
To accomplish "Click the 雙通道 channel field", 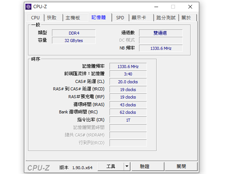I will [x=161, y=33].
